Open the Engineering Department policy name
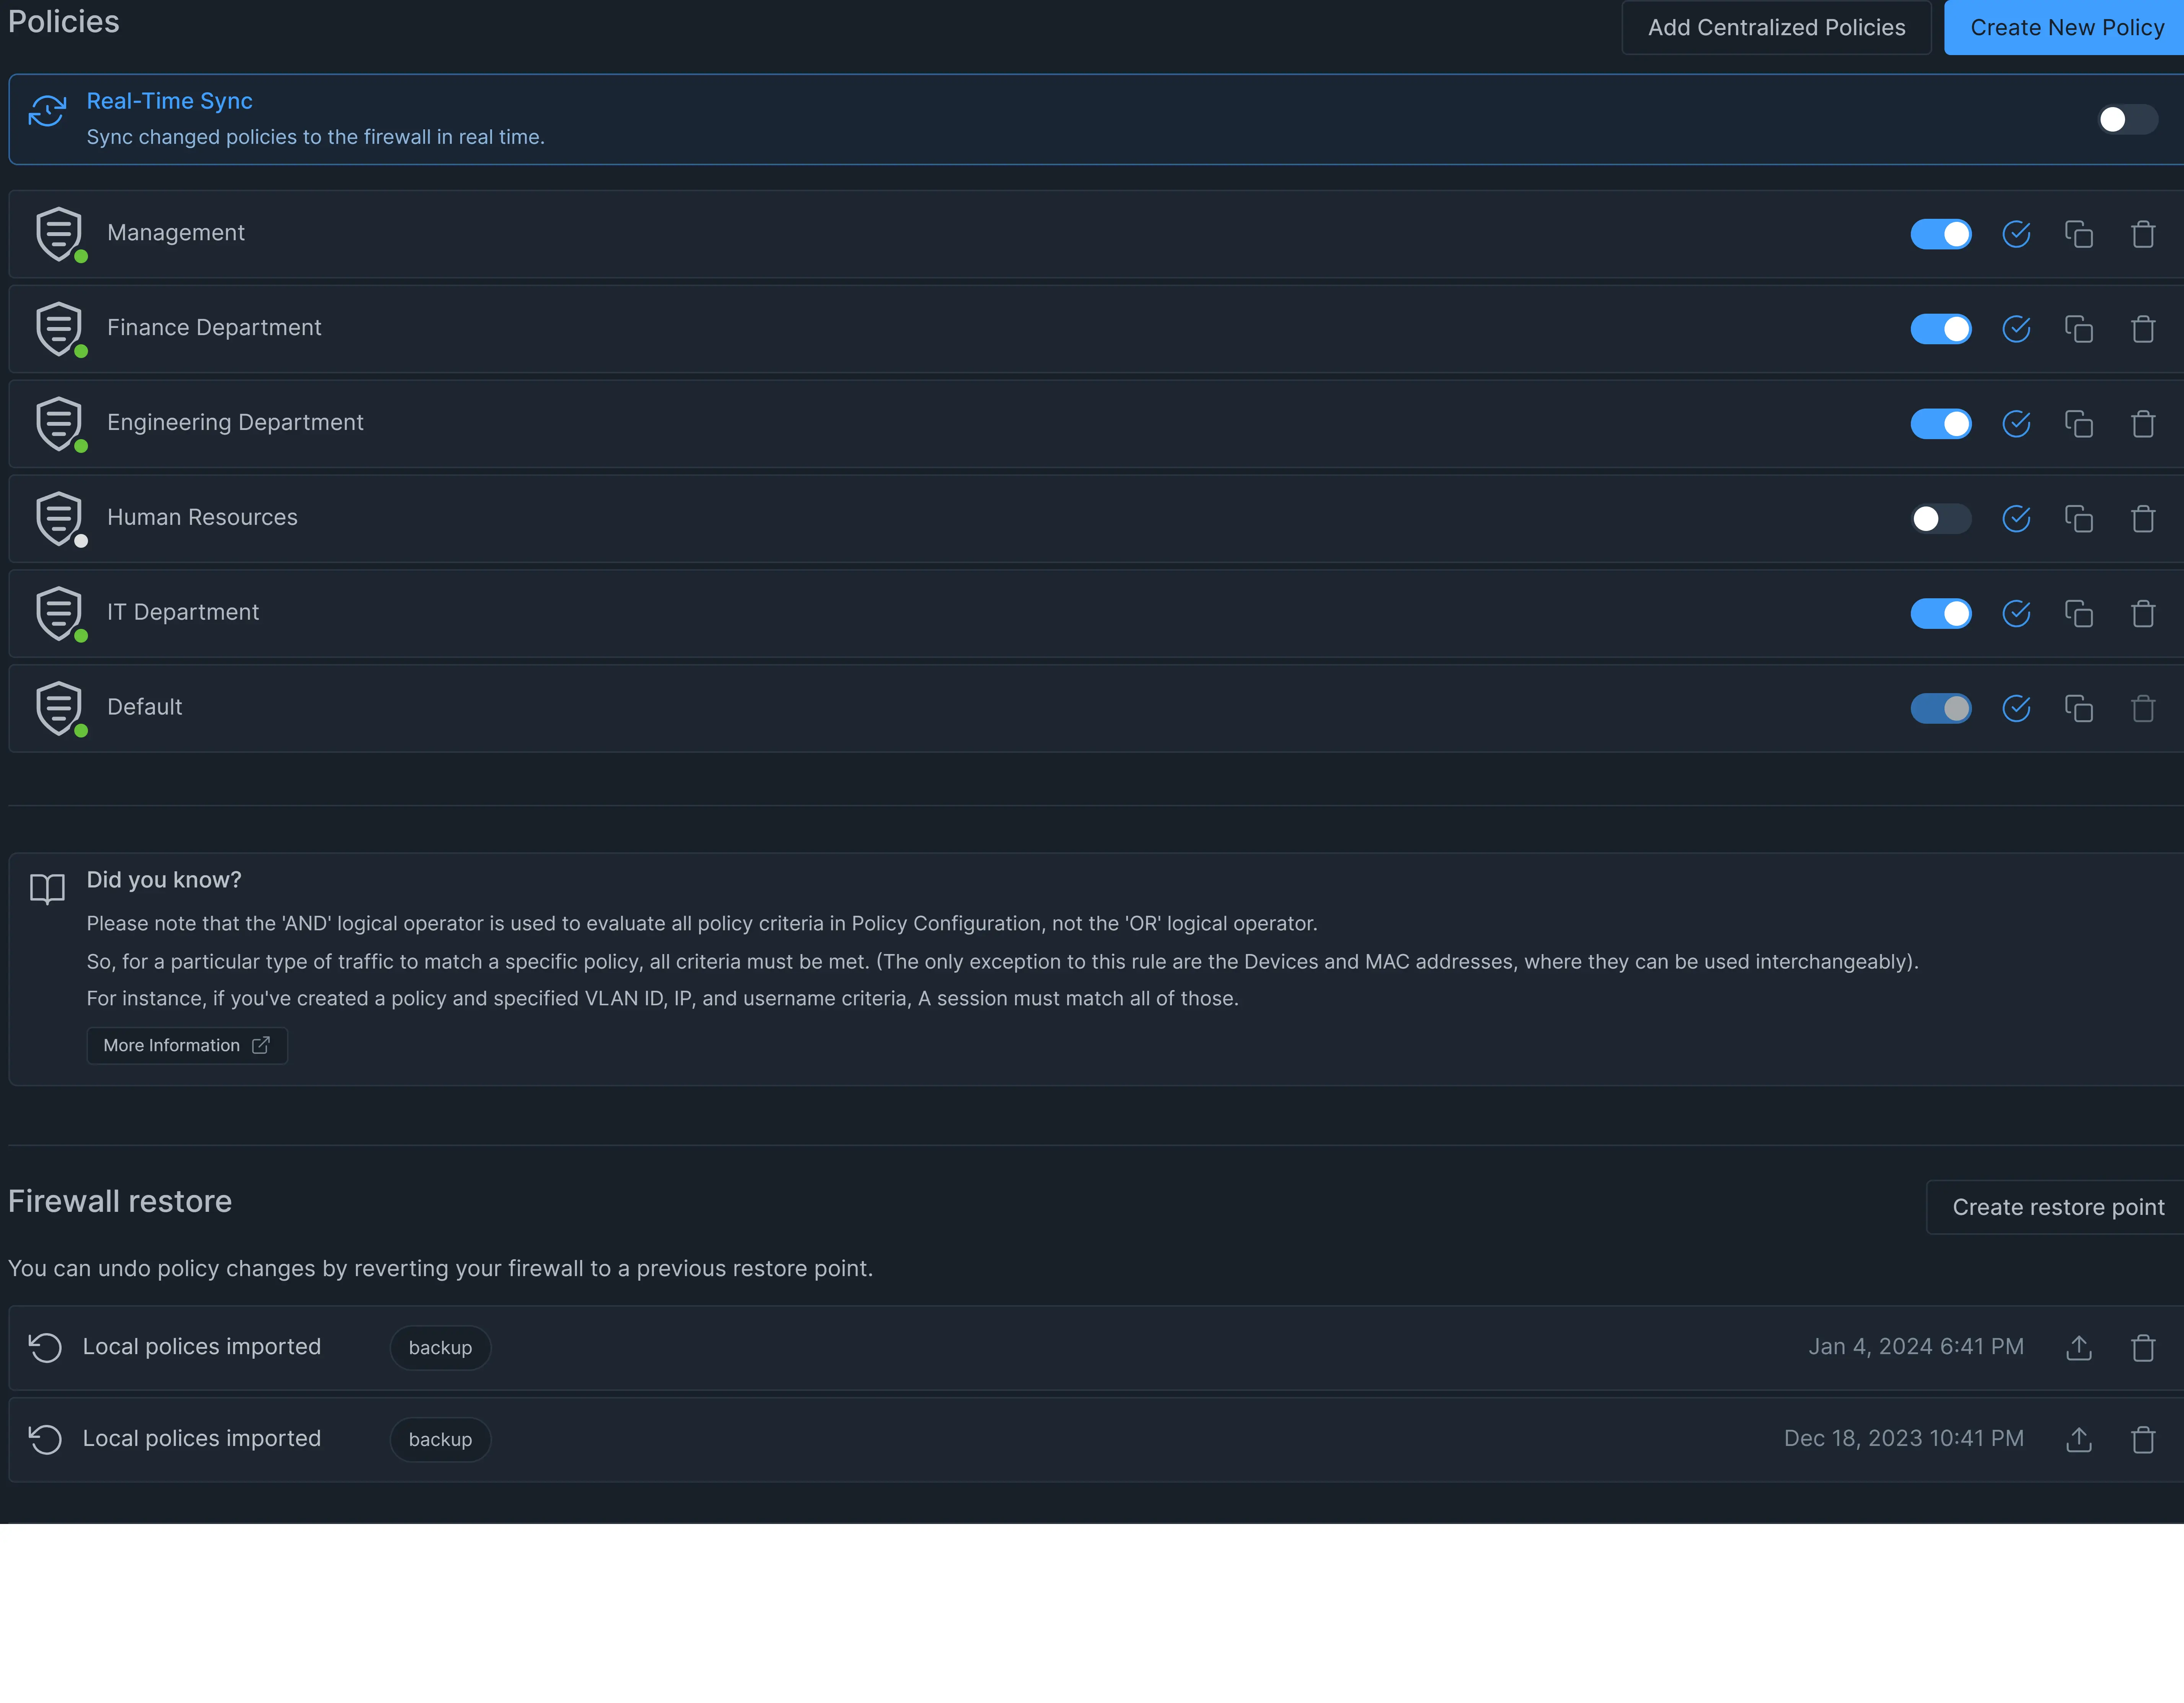 pos(235,423)
